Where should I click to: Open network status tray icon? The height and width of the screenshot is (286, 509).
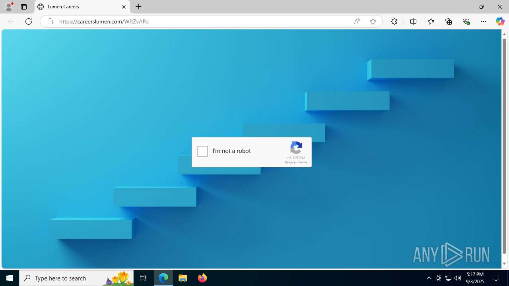pyautogui.click(x=448, y=278)
